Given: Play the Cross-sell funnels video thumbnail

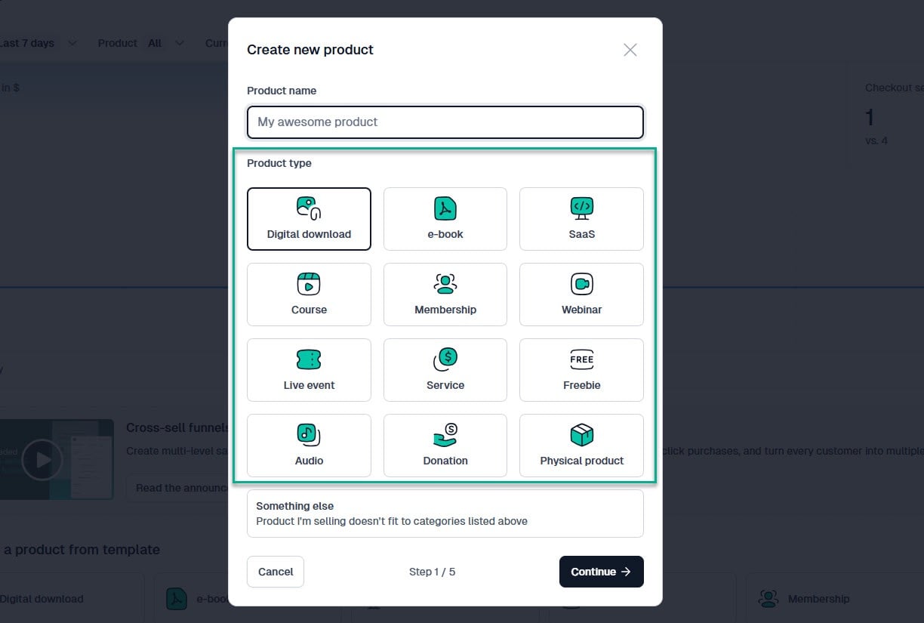Looking at the screenshot, I should click(42, 459).
